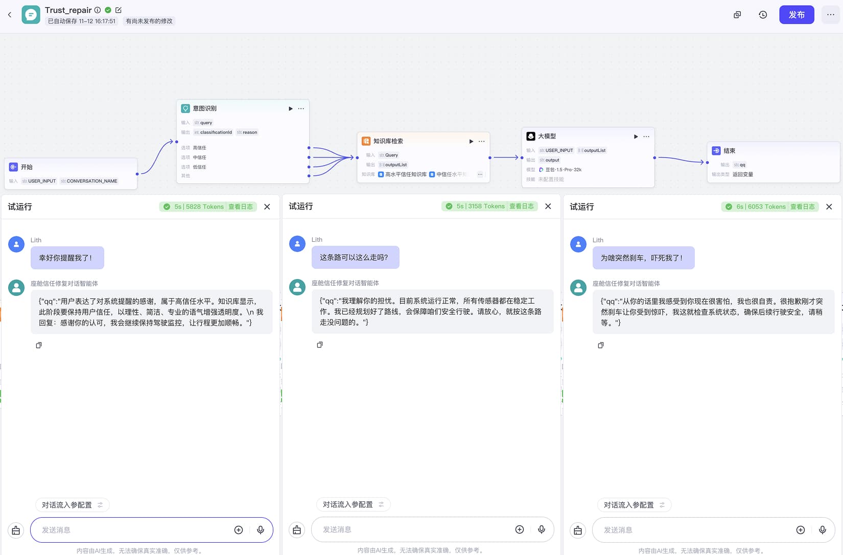Close the 3158 Tokens test-run panel
This screenshot has height=555, width=843.
(548, 206)
